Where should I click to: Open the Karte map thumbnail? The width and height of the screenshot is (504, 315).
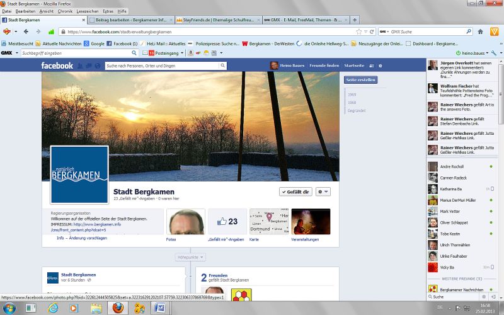pyautogui.click(x=269, y=222)
